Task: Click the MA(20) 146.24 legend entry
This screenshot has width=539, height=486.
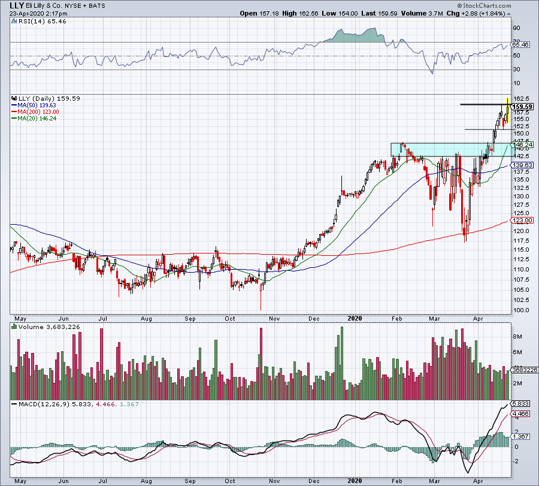Action: 37,118
